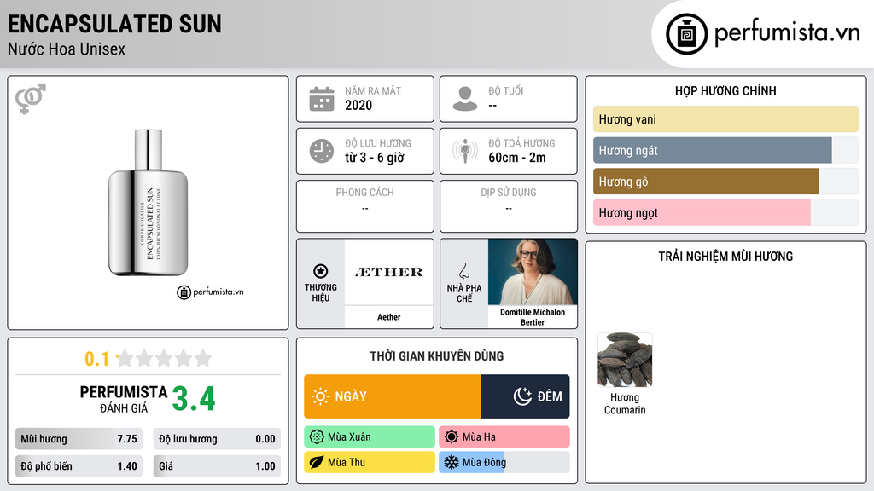Screen dimensions: 874x491
Task: Click the HỢP HƯƠNG CHÍNH heading
Action: [x=725, y=90]
